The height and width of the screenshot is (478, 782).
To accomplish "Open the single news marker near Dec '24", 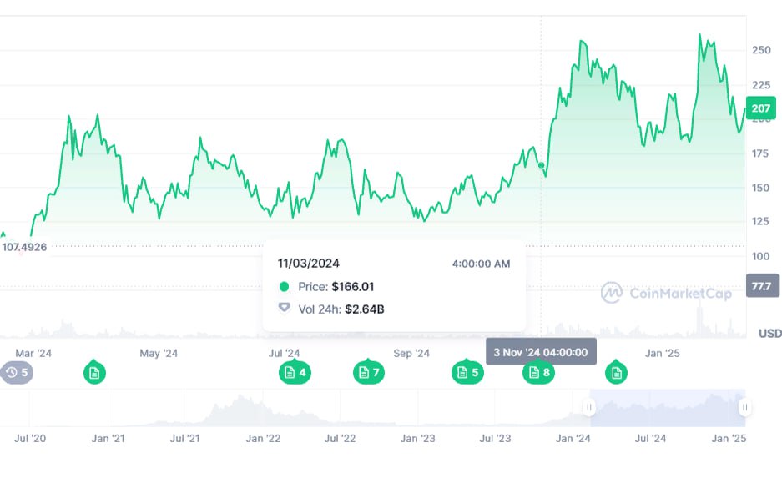I will click(x=617, y=372).
